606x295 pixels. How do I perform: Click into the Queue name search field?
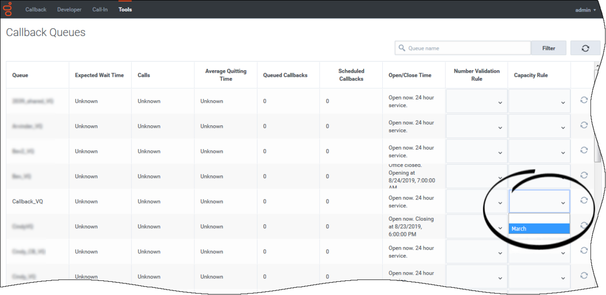point(463,48)
